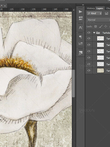Open the Paragraph panel icon
The image size is (110, 147).
[81, 37]
